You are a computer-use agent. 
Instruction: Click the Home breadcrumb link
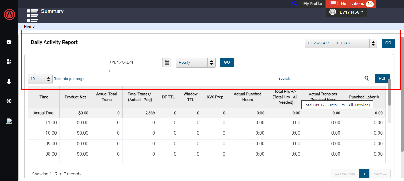point(29,26)
